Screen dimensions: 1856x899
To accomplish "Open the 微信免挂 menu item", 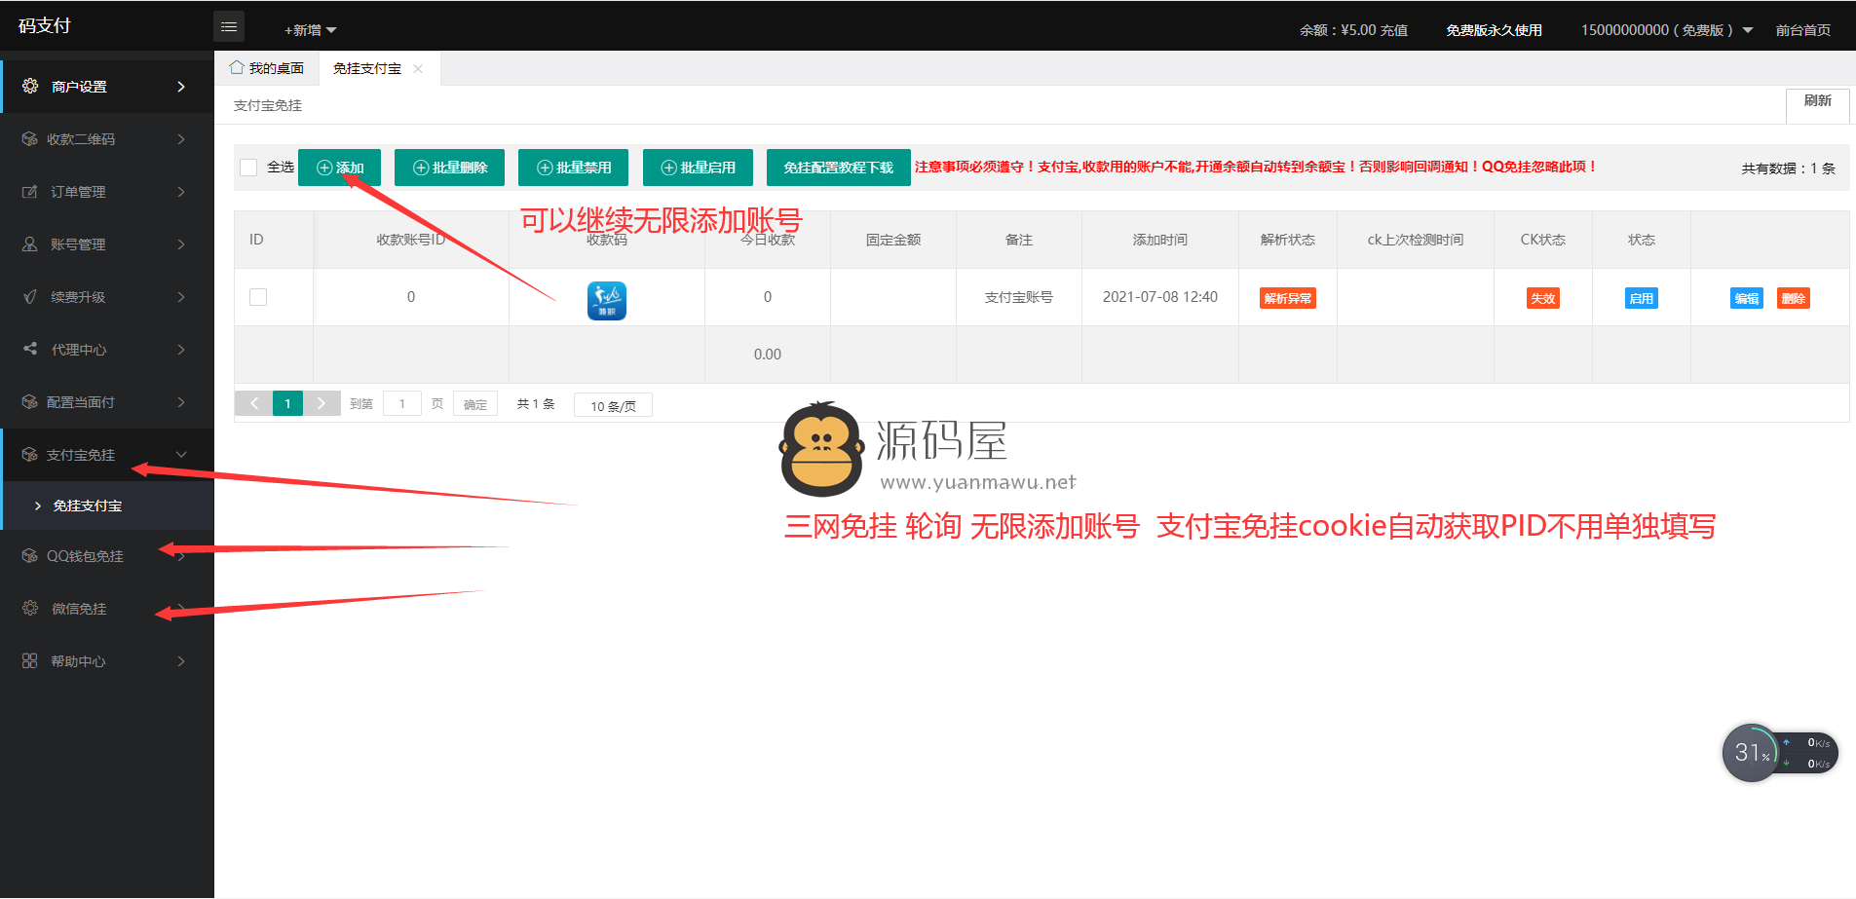I will [x=107, y=609].
